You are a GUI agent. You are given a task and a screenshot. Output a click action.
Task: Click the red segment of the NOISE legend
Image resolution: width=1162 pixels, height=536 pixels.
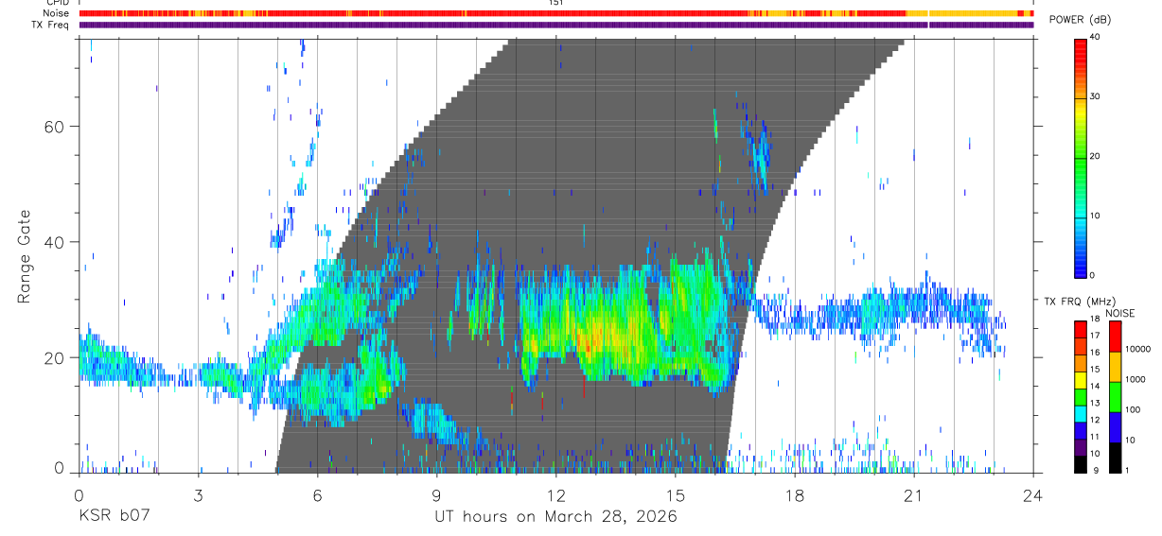(x=1115, y=337)
